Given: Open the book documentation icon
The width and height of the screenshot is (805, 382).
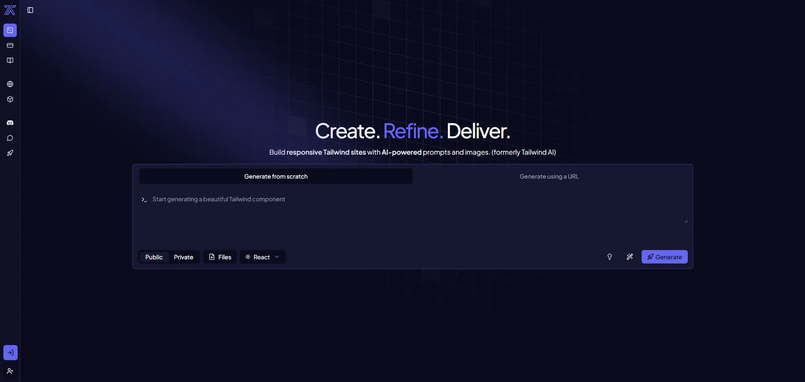Looking at the screenshot, I should tap(10, 61).
